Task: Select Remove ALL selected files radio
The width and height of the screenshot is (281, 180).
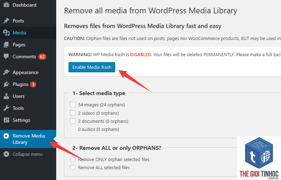Action: coord(73,167)
